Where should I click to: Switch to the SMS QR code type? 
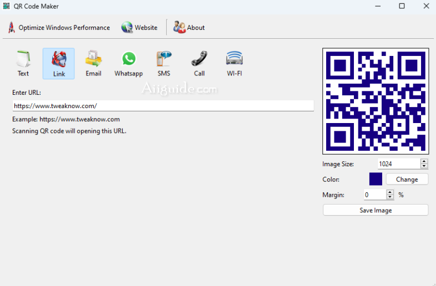(164, 64)
